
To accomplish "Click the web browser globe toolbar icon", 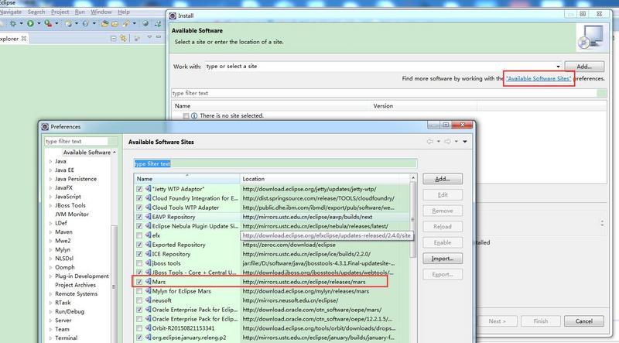I will (145, 23).
